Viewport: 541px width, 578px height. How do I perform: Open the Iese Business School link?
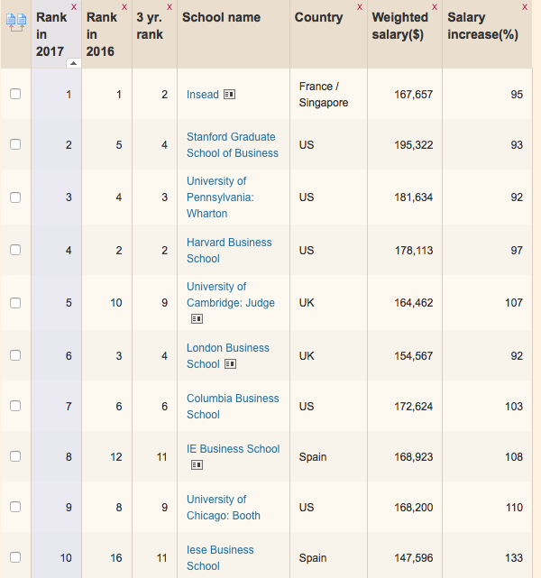(x=220, y=558)
